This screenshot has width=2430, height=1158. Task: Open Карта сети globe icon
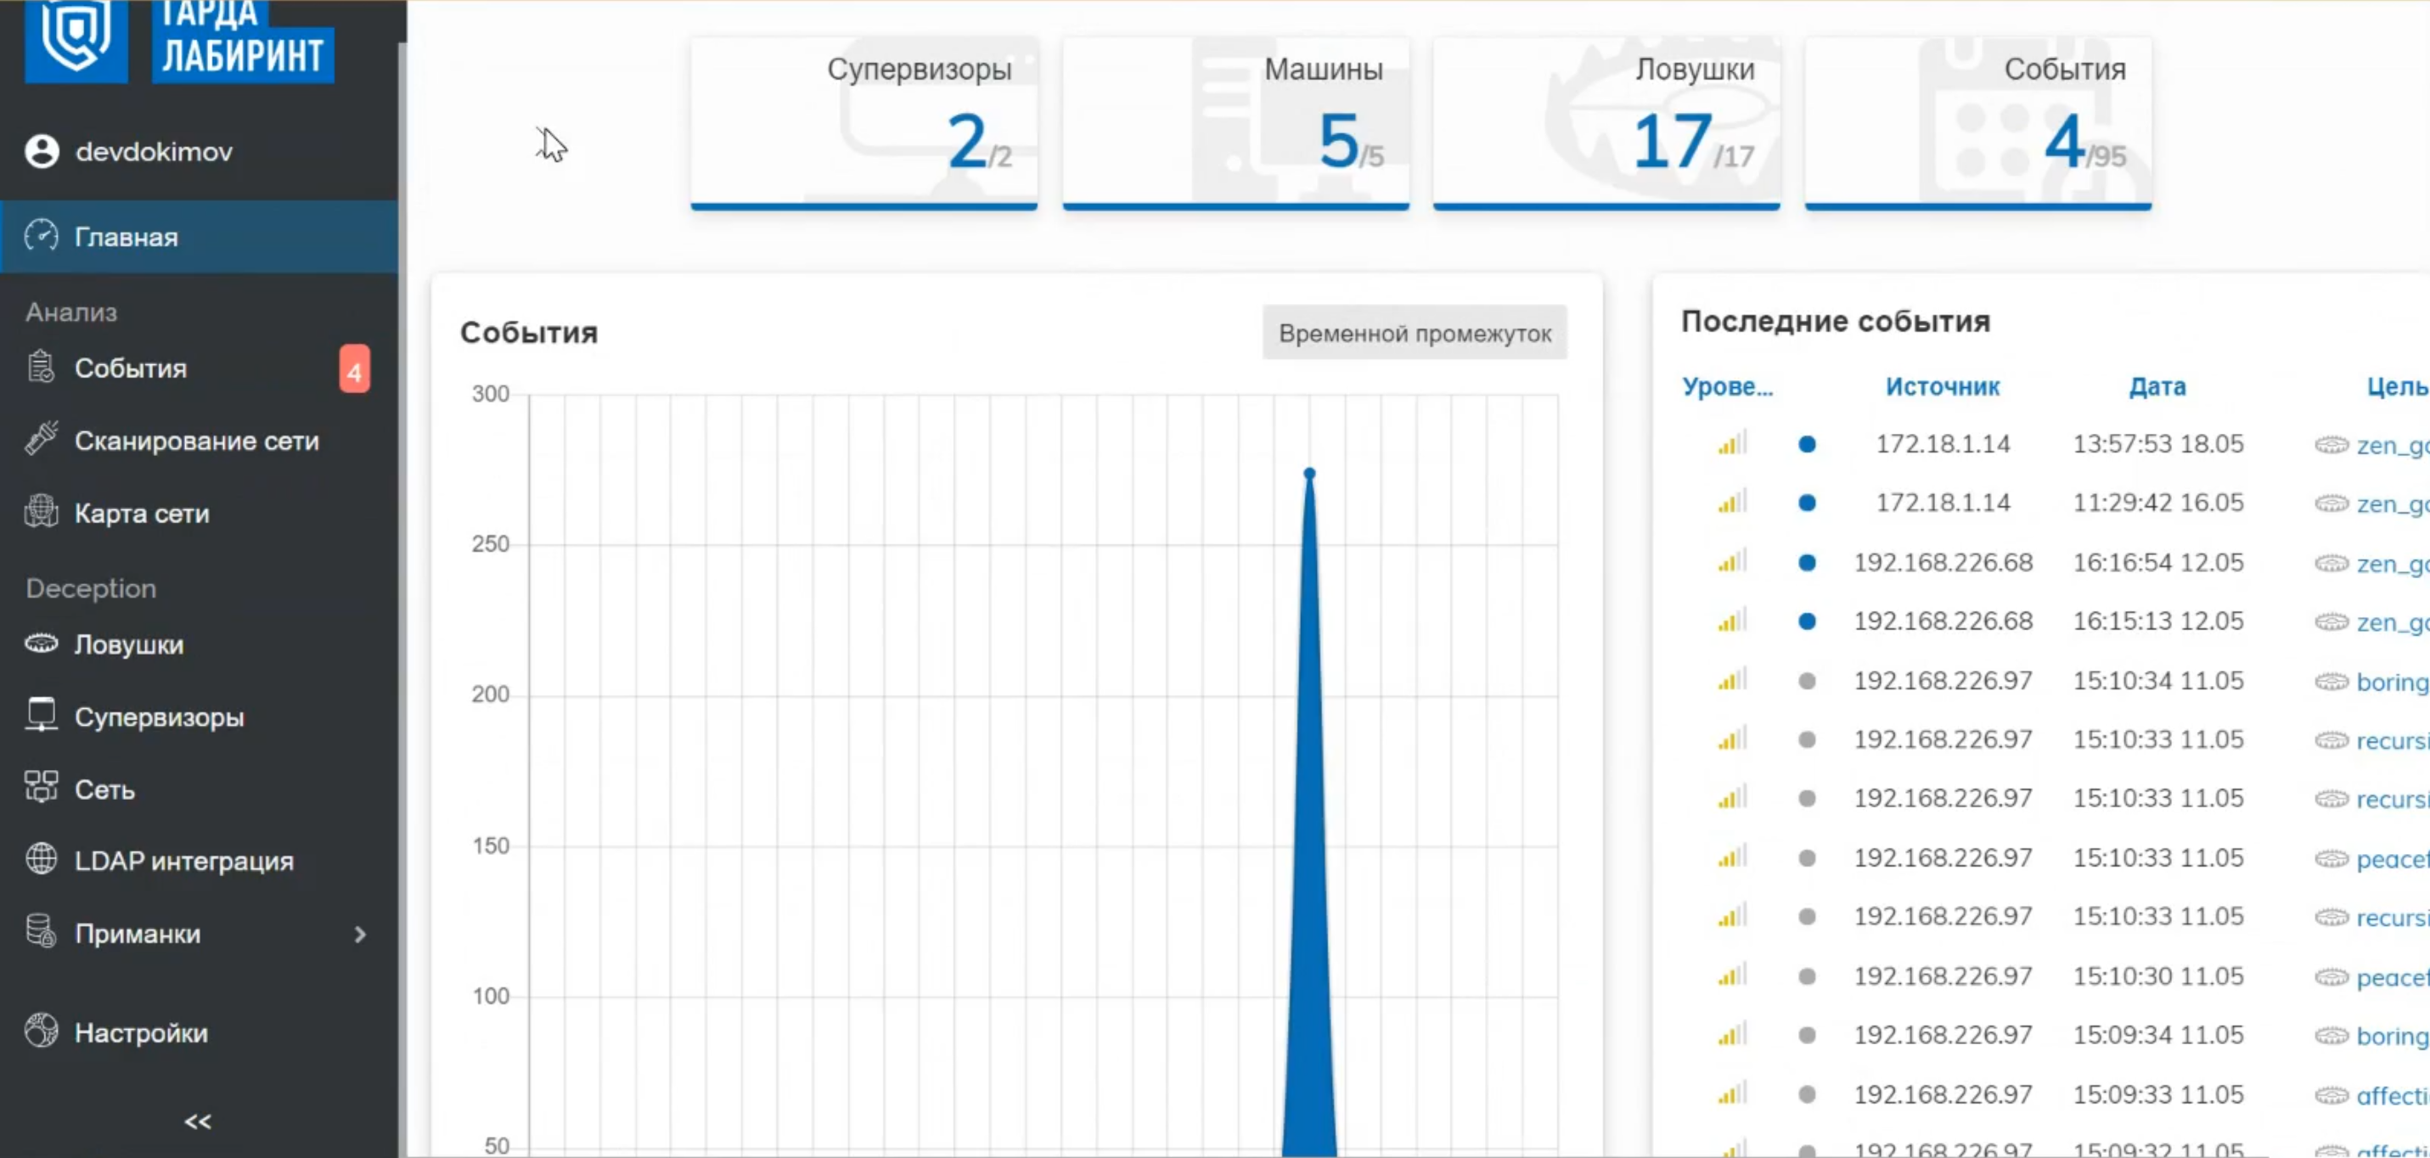42,512
